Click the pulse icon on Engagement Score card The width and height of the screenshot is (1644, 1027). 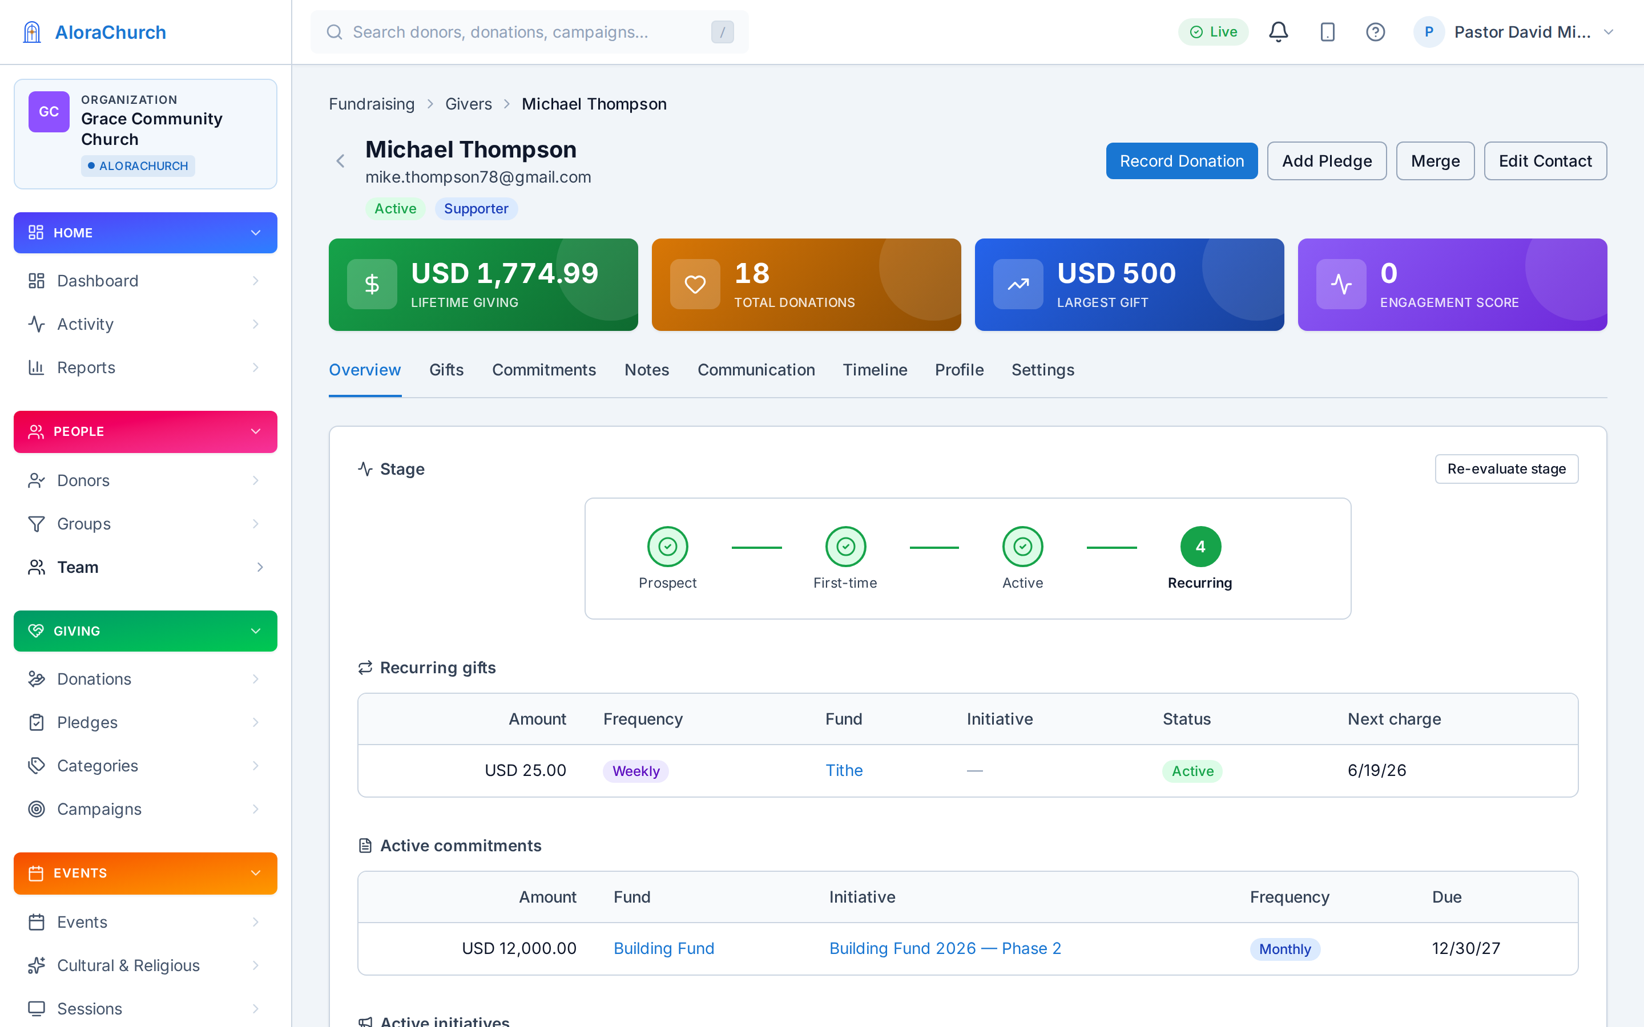pyautogui.click(x=1341, y=284)
